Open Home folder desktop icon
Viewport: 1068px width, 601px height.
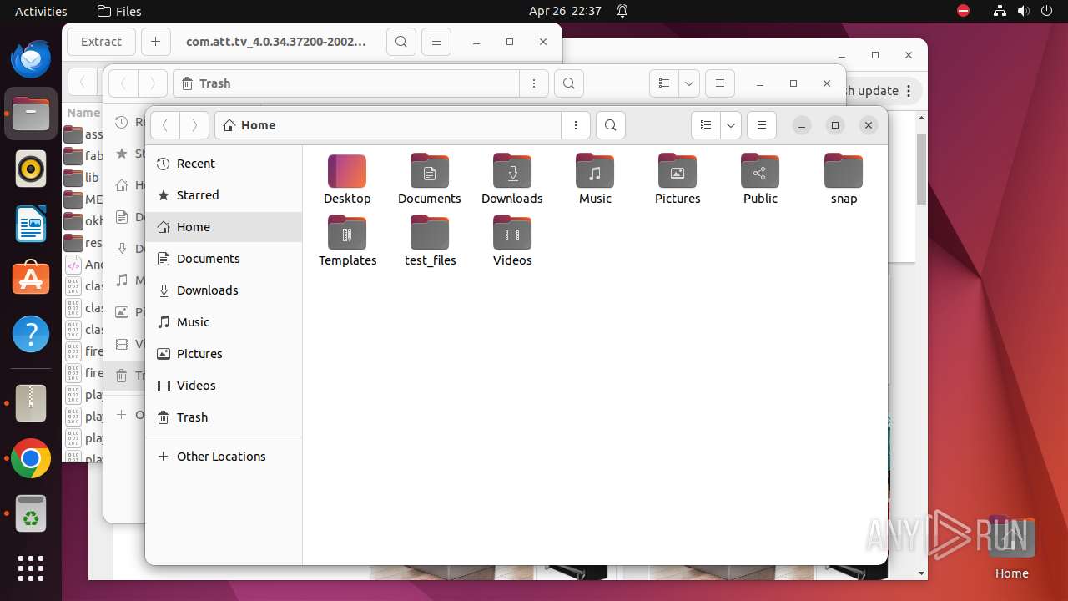pos(1011,547)
